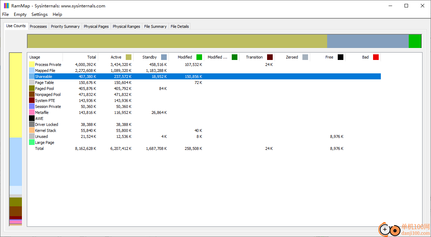
Task: Click the Zeroed column color swatch
Action: tap(305, 57)
